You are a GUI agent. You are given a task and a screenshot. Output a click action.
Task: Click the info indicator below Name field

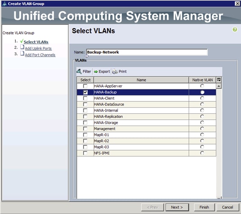coord(87,56)
